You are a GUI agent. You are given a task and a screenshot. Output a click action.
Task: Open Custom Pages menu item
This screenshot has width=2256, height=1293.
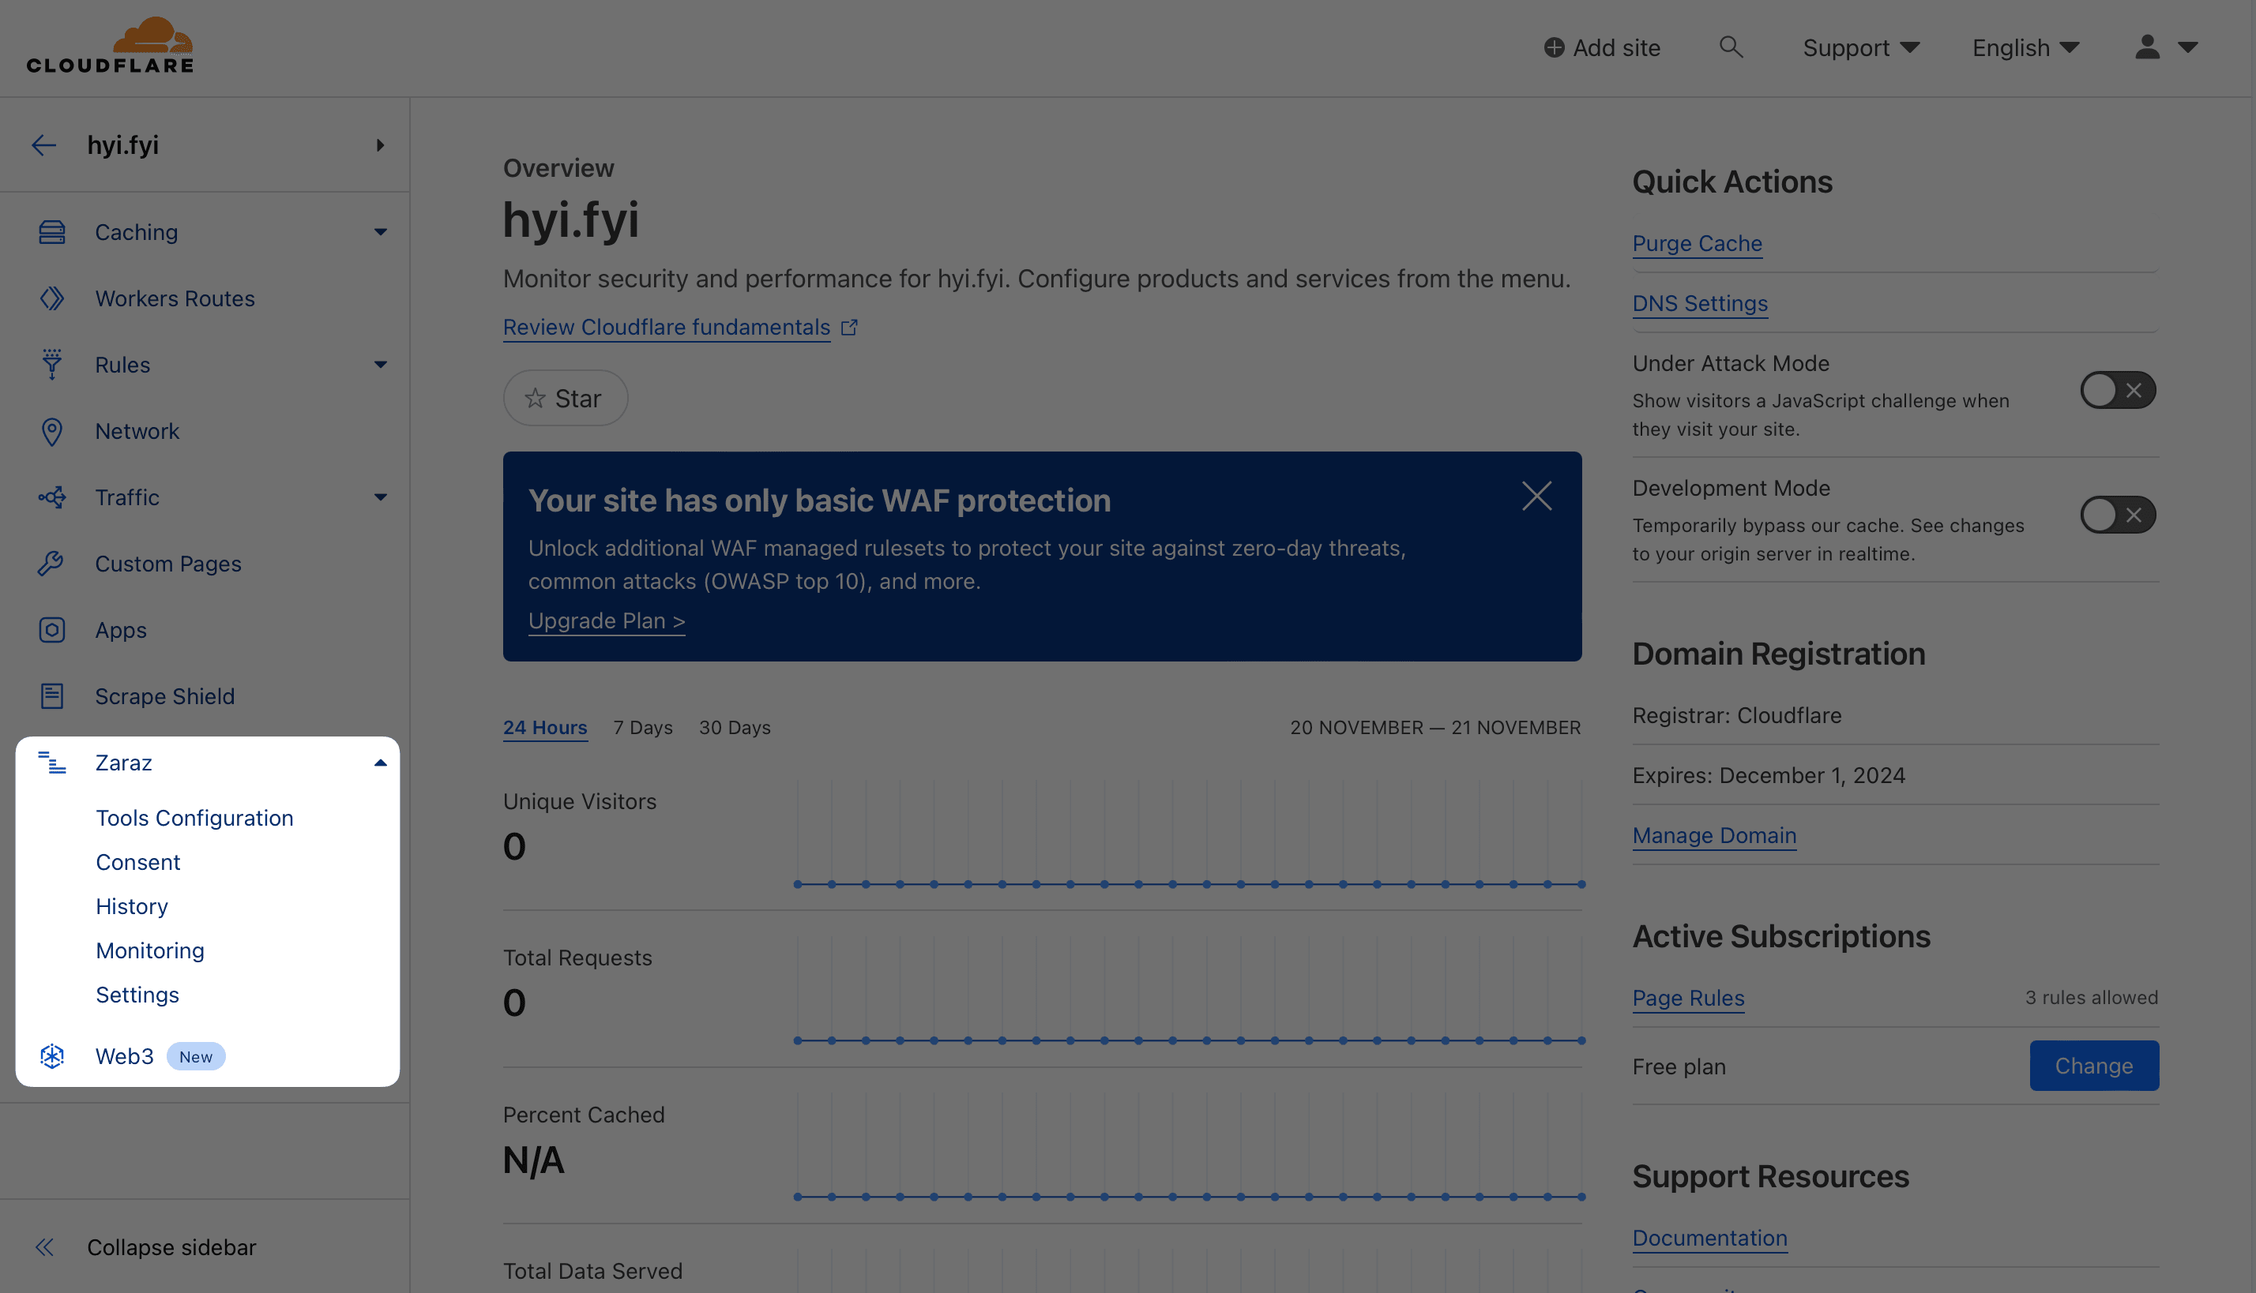click(x=168, y=564)
